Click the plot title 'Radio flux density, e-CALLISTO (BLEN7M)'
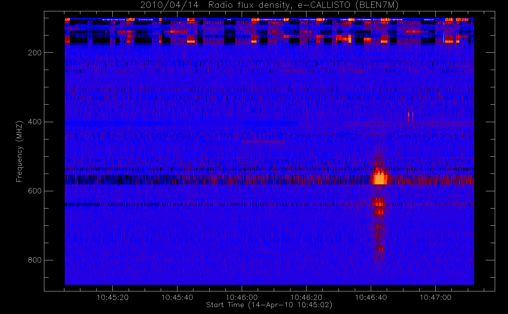The width and height of the screenshot is (508, 314). [x=303, y=5]
